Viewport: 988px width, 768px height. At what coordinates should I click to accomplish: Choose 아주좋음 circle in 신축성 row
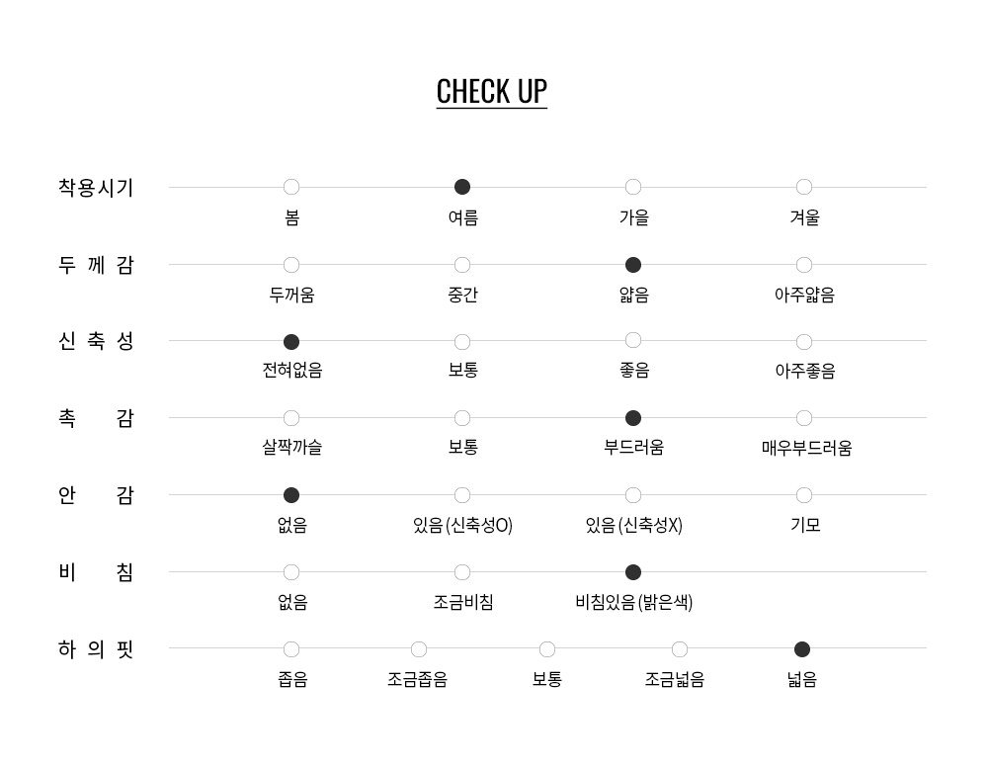(x=804, y=342)
